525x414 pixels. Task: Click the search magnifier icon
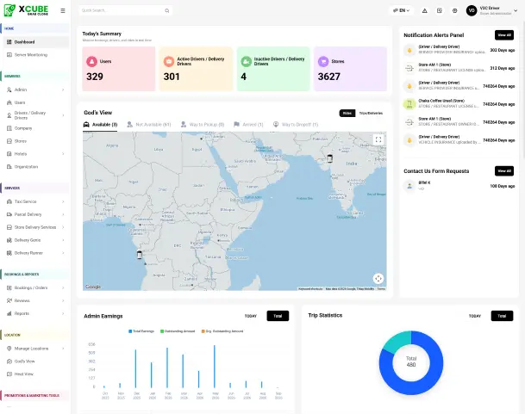166,10
